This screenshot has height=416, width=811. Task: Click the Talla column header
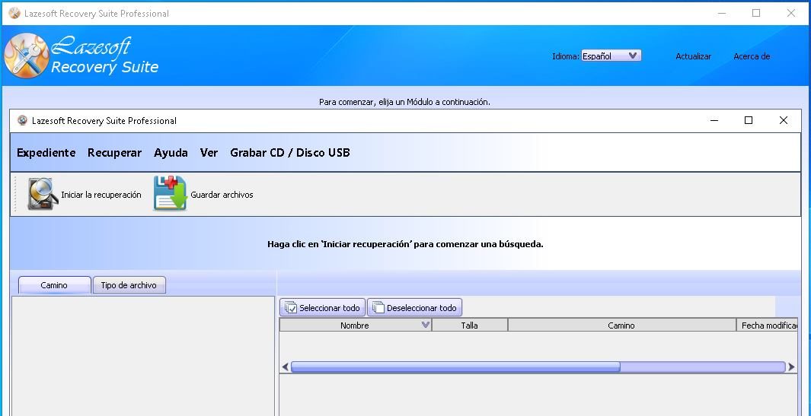point(470,325)
